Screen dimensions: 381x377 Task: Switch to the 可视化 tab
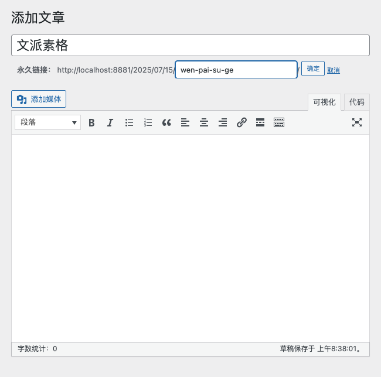pos(324,102)
